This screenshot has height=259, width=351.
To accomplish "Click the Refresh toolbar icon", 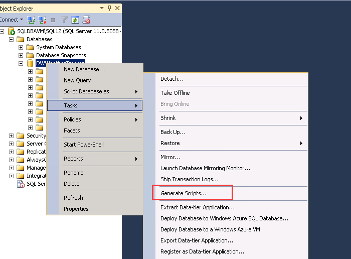I will (75, 20).
